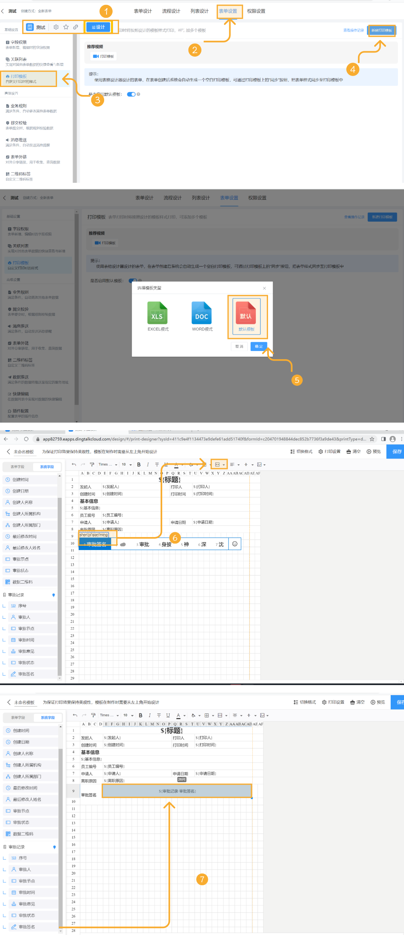This screenshot has width=404, height=935.
Task: Click the link icon beside 测试
Action: [75, 27]
